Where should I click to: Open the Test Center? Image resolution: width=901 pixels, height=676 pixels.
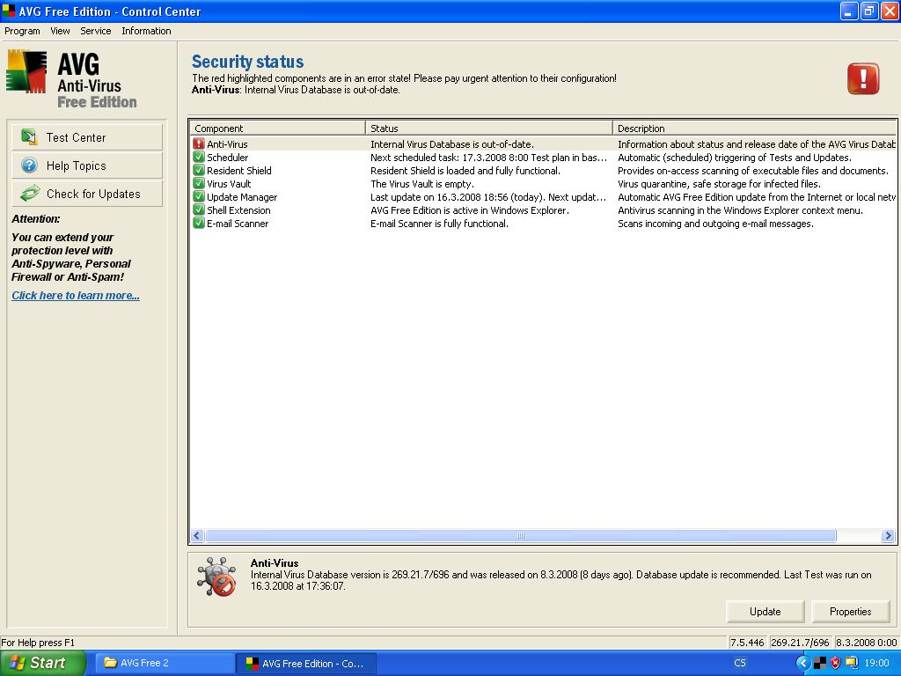tap(87, 137)
